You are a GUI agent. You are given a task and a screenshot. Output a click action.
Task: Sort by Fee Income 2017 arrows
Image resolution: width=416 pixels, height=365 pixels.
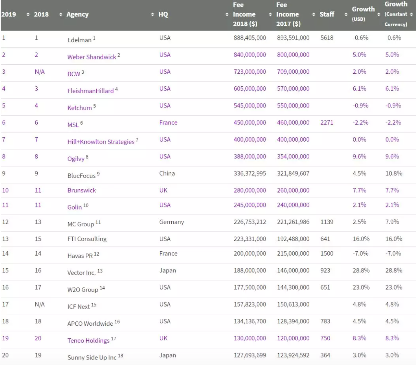(x=313, y=15)
